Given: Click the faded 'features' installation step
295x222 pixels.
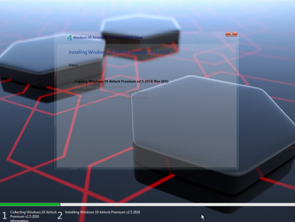Looking at the screenshot, I should click(111, 92).
